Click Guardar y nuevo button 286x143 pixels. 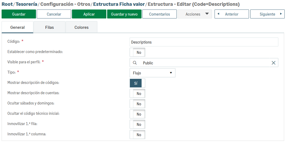click(124, 14)
